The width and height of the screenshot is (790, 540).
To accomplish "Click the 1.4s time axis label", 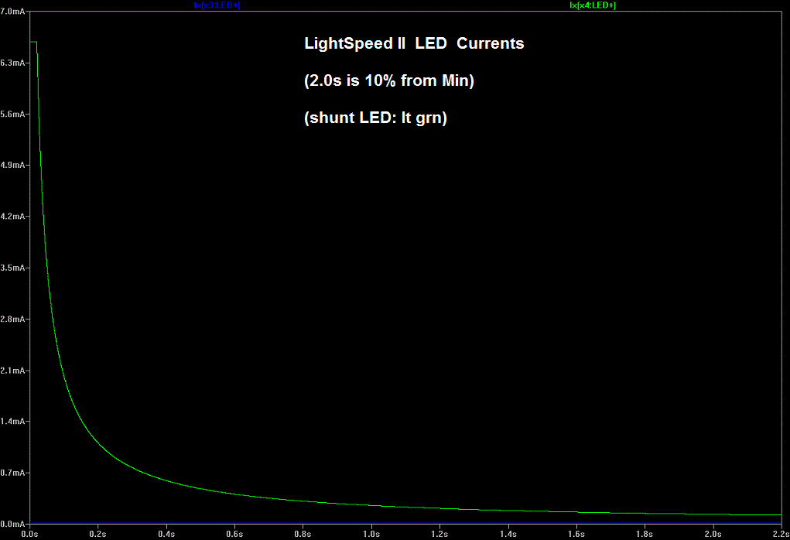I will coord(508,534).
